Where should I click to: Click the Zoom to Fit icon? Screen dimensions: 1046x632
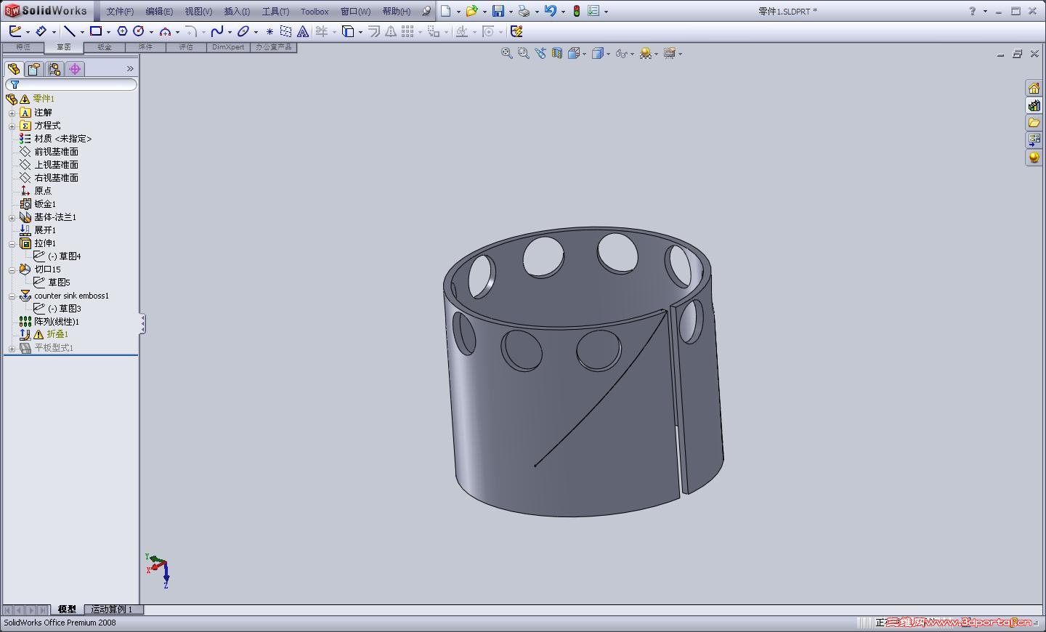(x=507, y=53)
